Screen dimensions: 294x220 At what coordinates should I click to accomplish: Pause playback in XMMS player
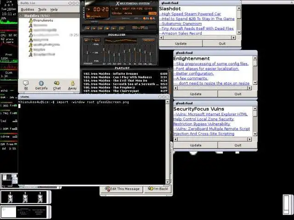101,28
